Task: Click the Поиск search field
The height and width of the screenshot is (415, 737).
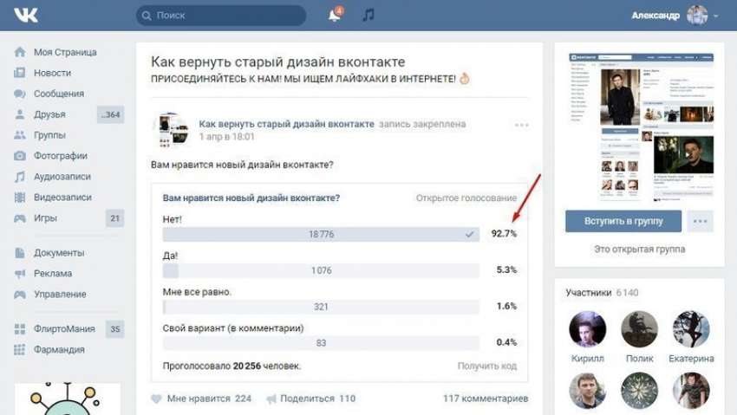Action: 221,16
